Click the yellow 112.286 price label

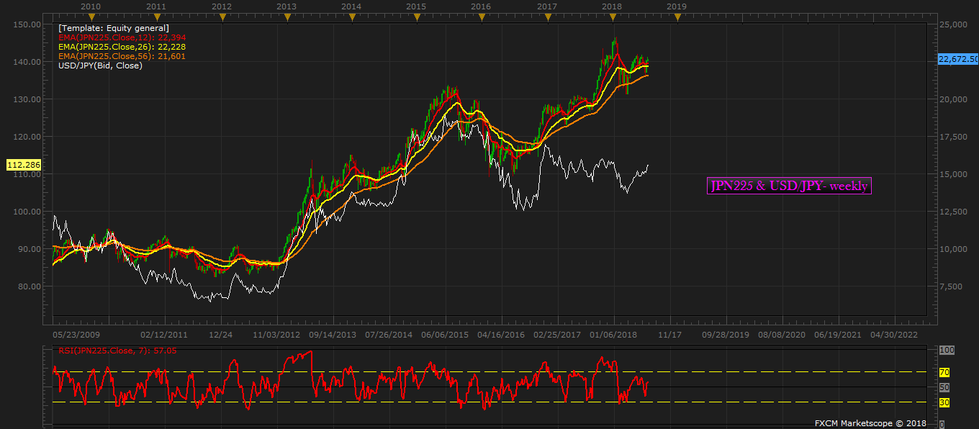tap(24, 165)
